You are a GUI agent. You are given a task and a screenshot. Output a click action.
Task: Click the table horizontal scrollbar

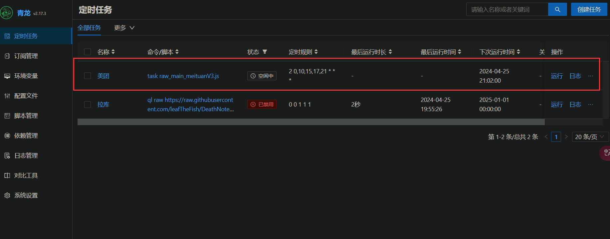[311, 122]
